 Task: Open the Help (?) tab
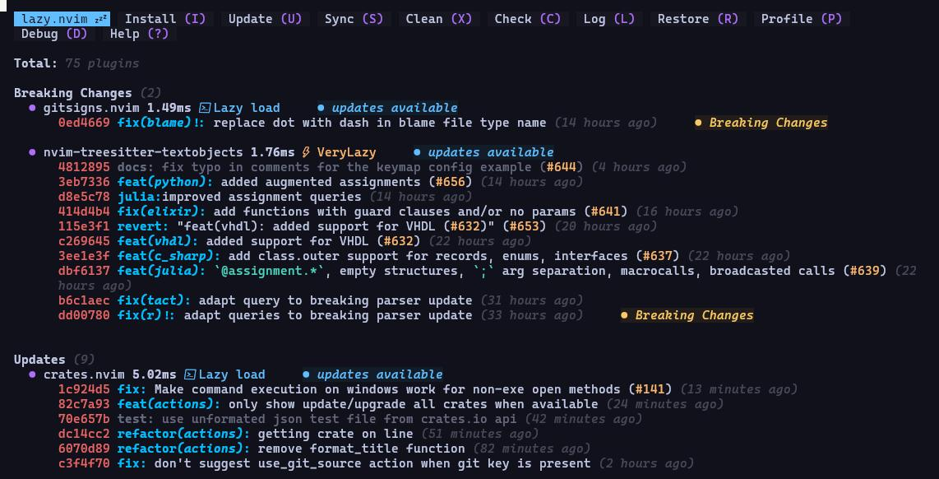pyautogui.click(x=140, y=34)
